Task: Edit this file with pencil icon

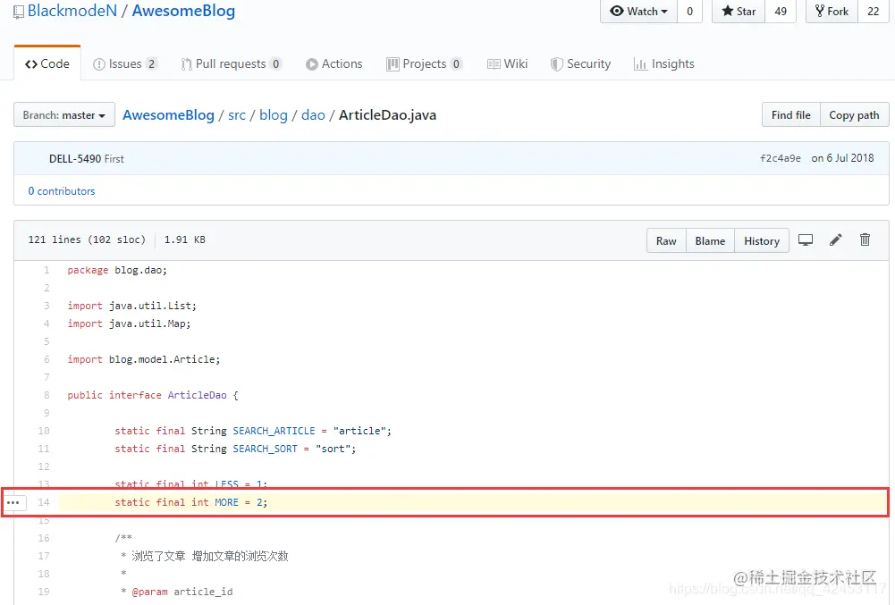Action: pyautogui.click(x=836, y=240)
